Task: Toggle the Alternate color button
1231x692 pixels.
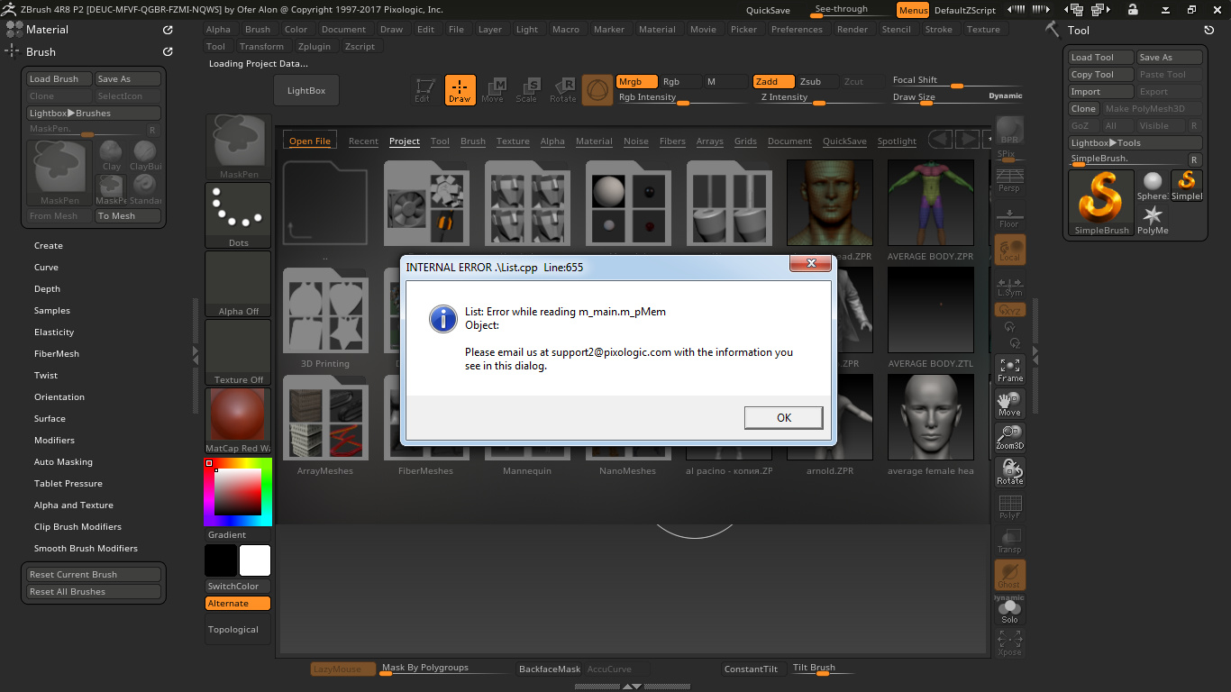Action: (x=238, y=604)
